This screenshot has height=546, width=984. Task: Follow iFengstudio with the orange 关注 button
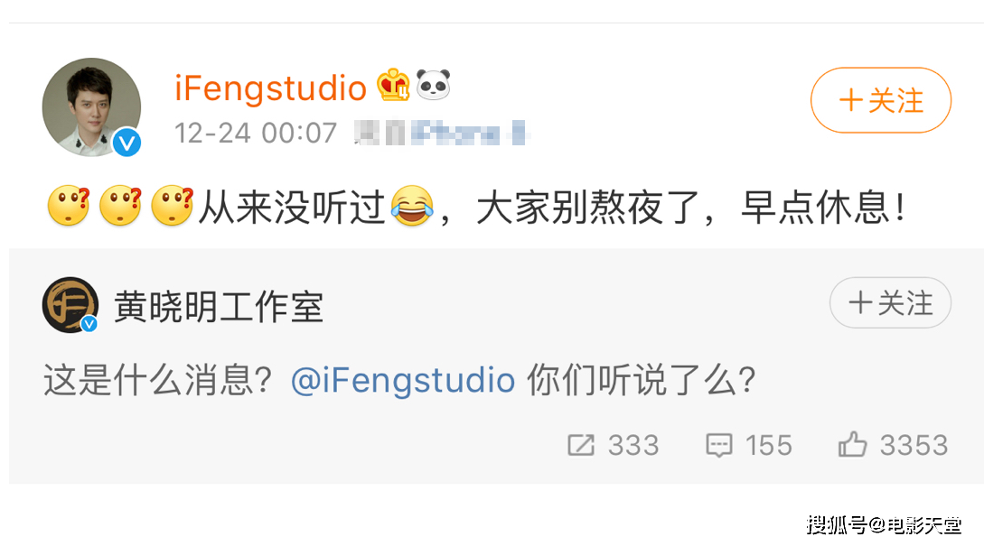pos(880,100)
